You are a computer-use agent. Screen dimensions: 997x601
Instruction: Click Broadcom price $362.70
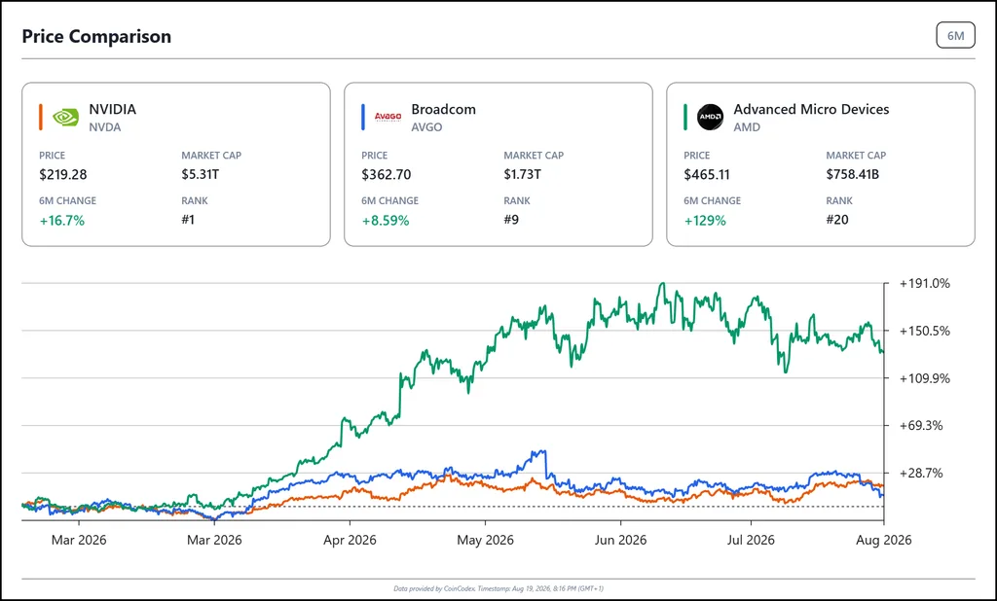386,174
